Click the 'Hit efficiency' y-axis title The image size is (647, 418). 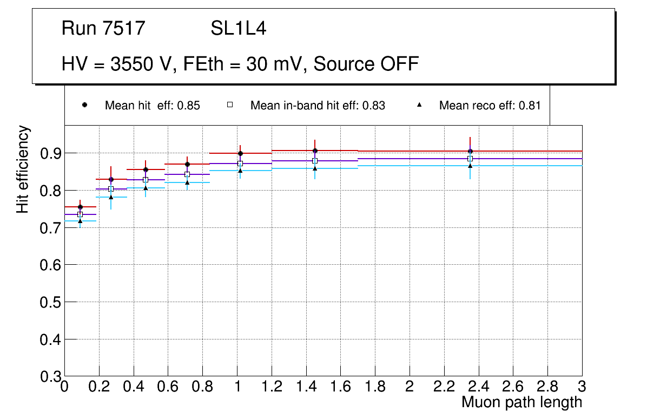pos(23,169)
